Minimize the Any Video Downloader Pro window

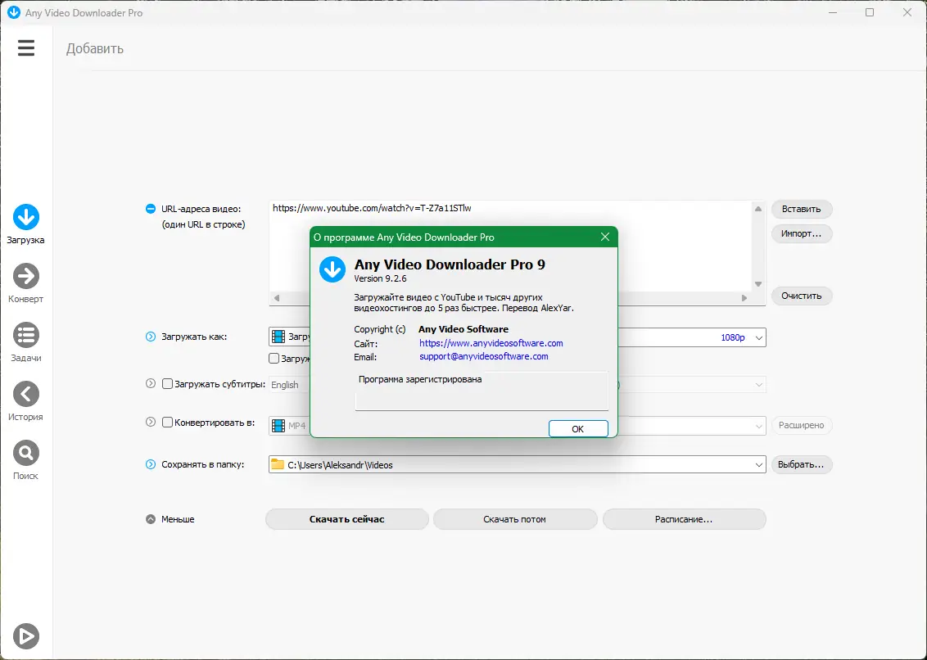832,12
